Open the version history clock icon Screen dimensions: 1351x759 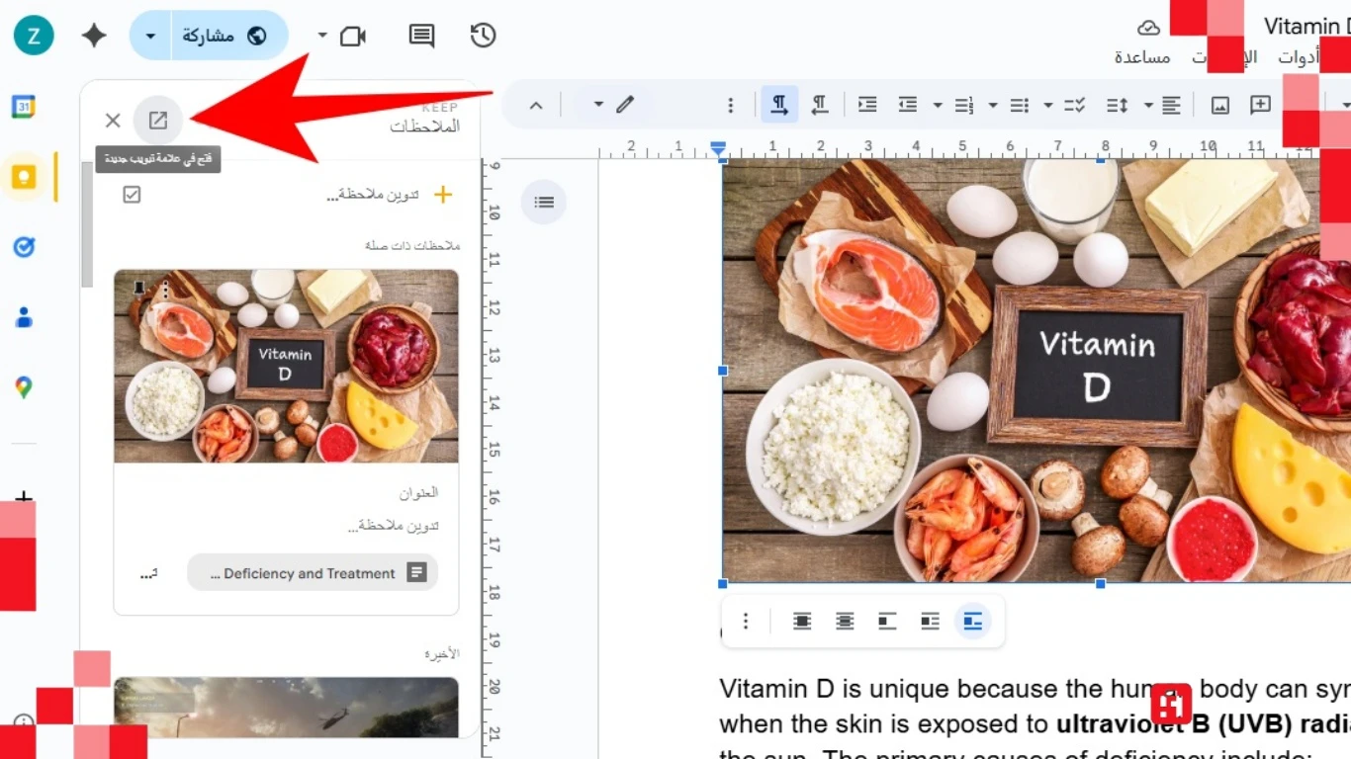point(483,37)
